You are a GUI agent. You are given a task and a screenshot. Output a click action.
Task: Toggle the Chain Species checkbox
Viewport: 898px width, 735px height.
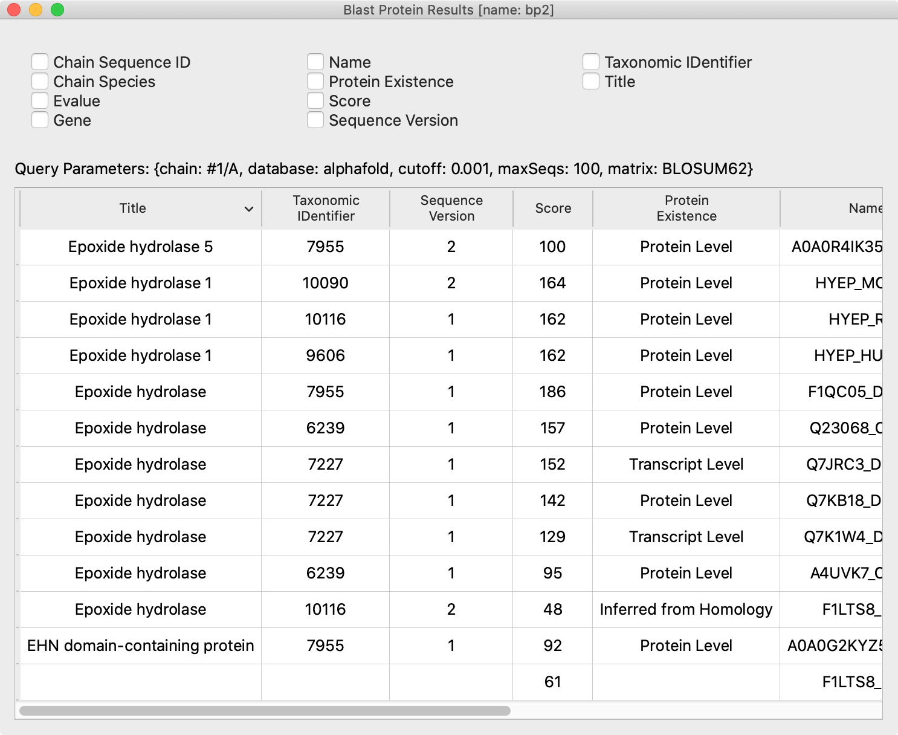40,82
